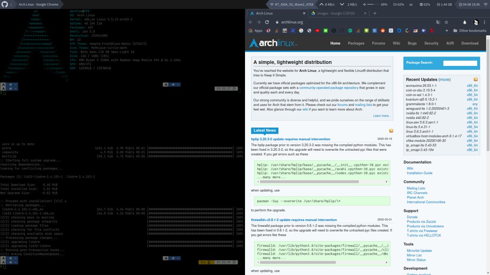The height and width of the screenshot is (275, 490).
Task: Open the Packages menu item
Action: pyautogui.click(x=356, y=43)
